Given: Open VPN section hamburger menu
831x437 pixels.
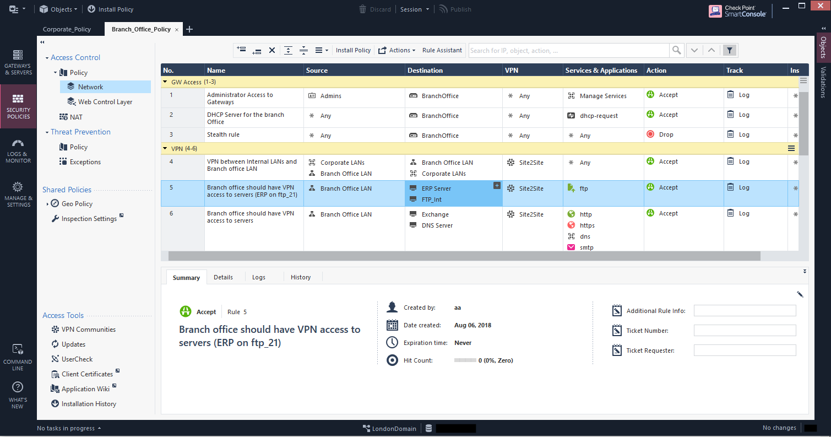Looking at the screenshot, I should (x=791, y=148).
